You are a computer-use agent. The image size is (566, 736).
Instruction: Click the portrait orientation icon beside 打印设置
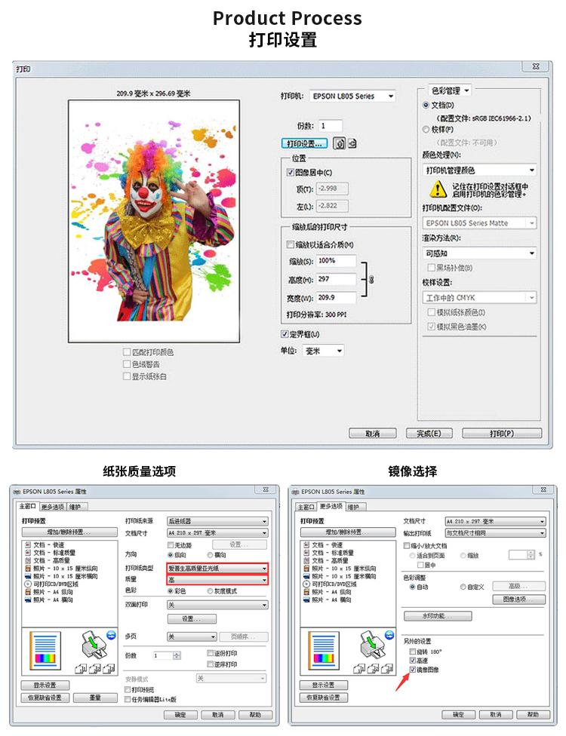[340, 143]
